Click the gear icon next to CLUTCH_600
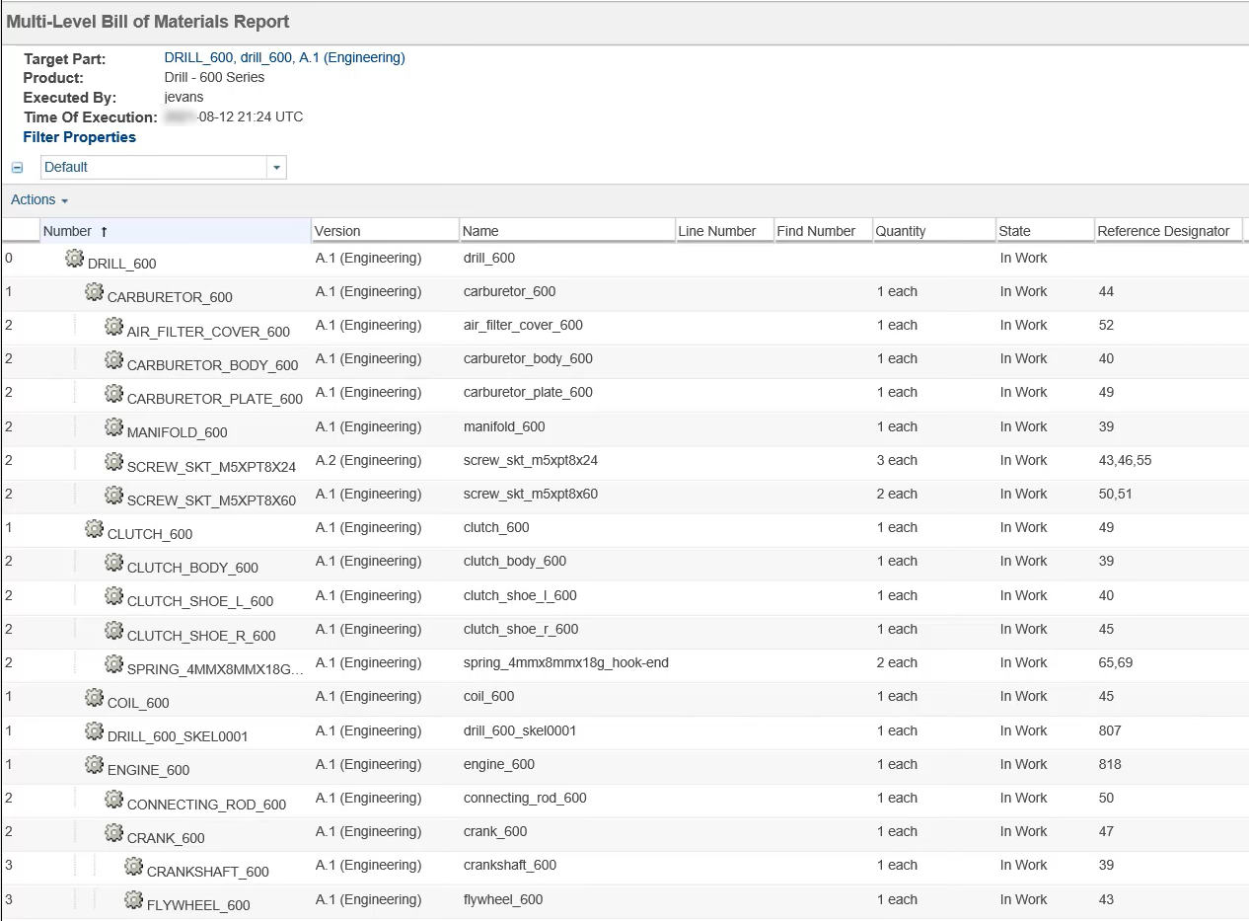The image size is (1249, 921). coord(94,529)
